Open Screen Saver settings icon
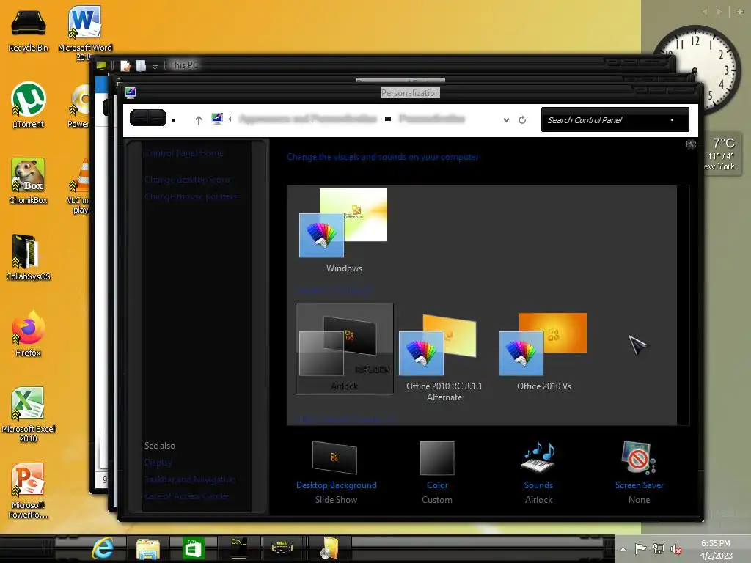The height and width of the screenshot is (563, 751). tap(639, 457)
